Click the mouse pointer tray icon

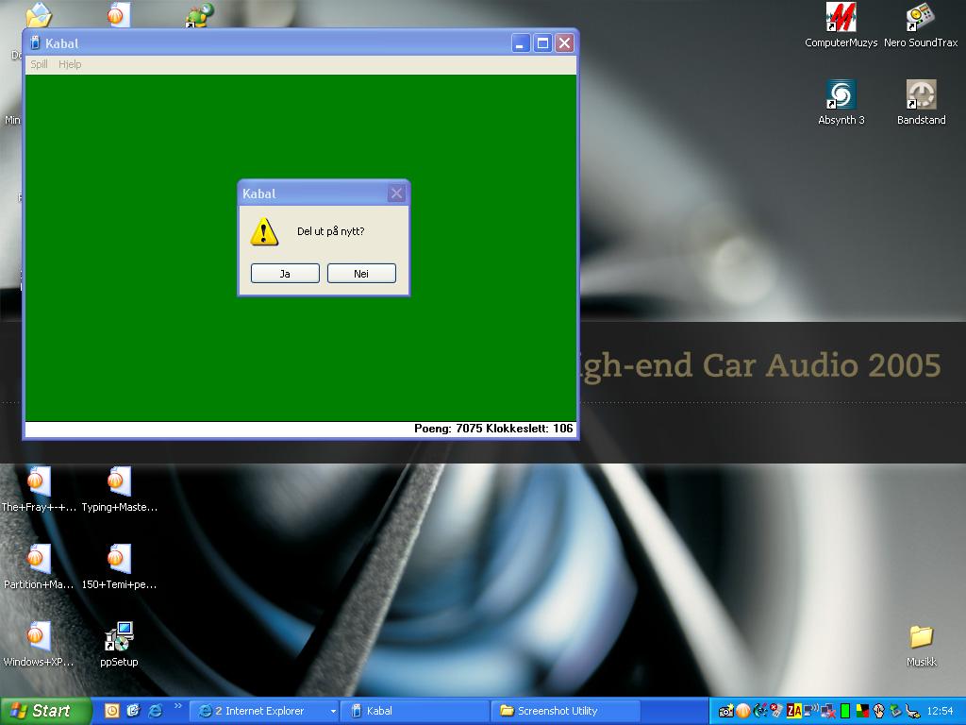tap(879, 712)
